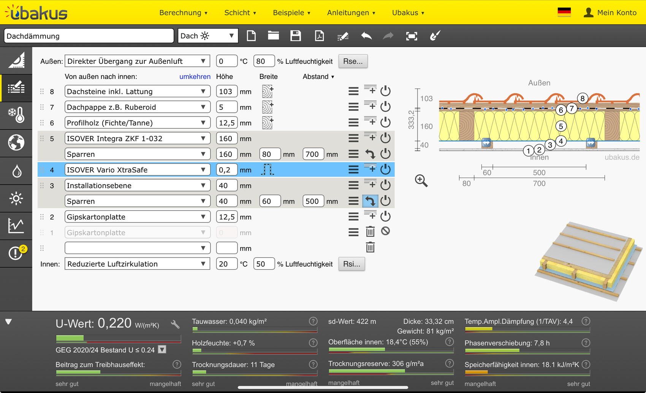Open the Berechnung menu

(183, 13)
